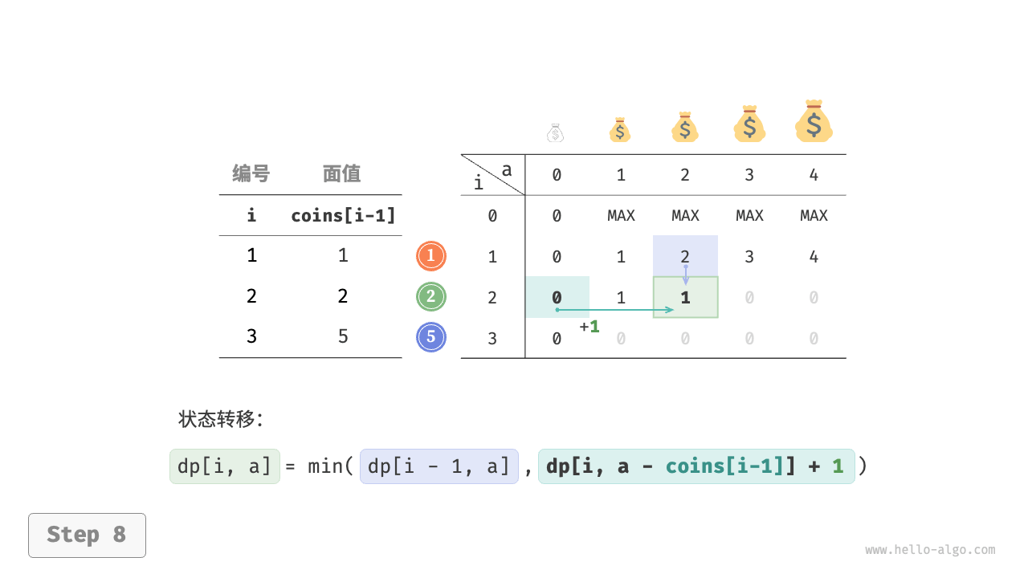1028x578 pixels.
Task: Click the money bag above column 1
Action: [x=619, y=129]
